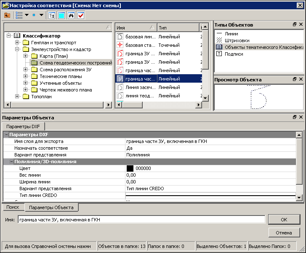Collapse the Землеустройство и кадастр folder
The width and height of the screenshot is (306, 253).
(x=17, y=49)
